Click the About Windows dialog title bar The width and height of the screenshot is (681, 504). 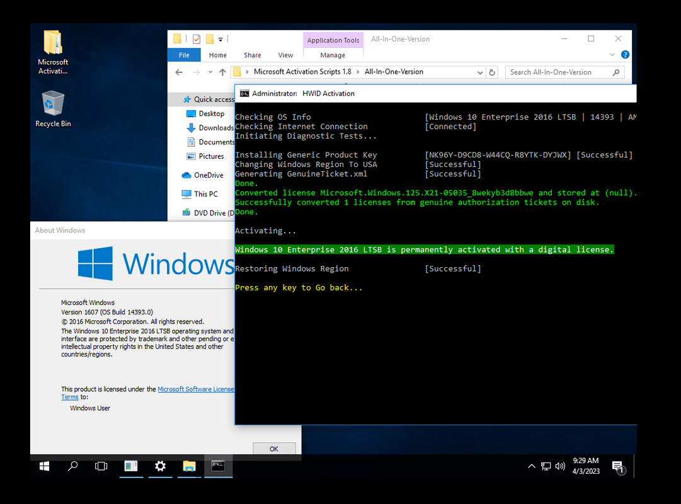[132, 231]
